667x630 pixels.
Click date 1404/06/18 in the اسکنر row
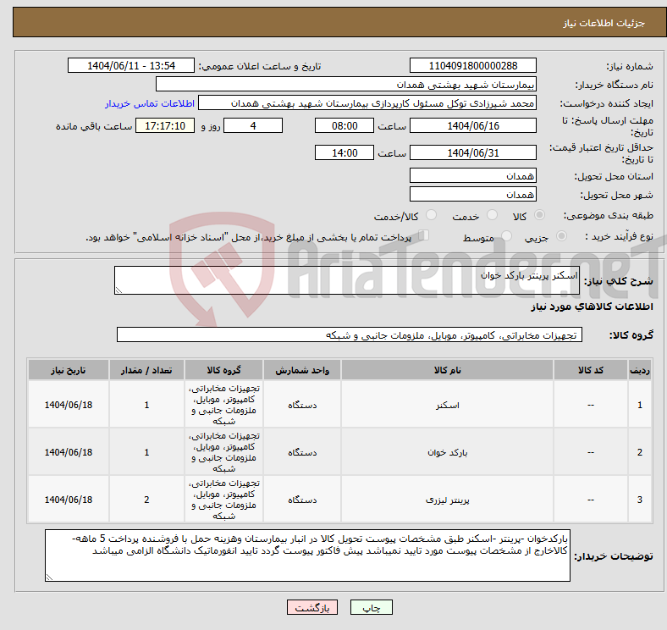[x=69, y=405]
